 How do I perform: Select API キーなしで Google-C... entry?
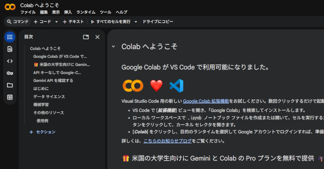tap(57, 73)
